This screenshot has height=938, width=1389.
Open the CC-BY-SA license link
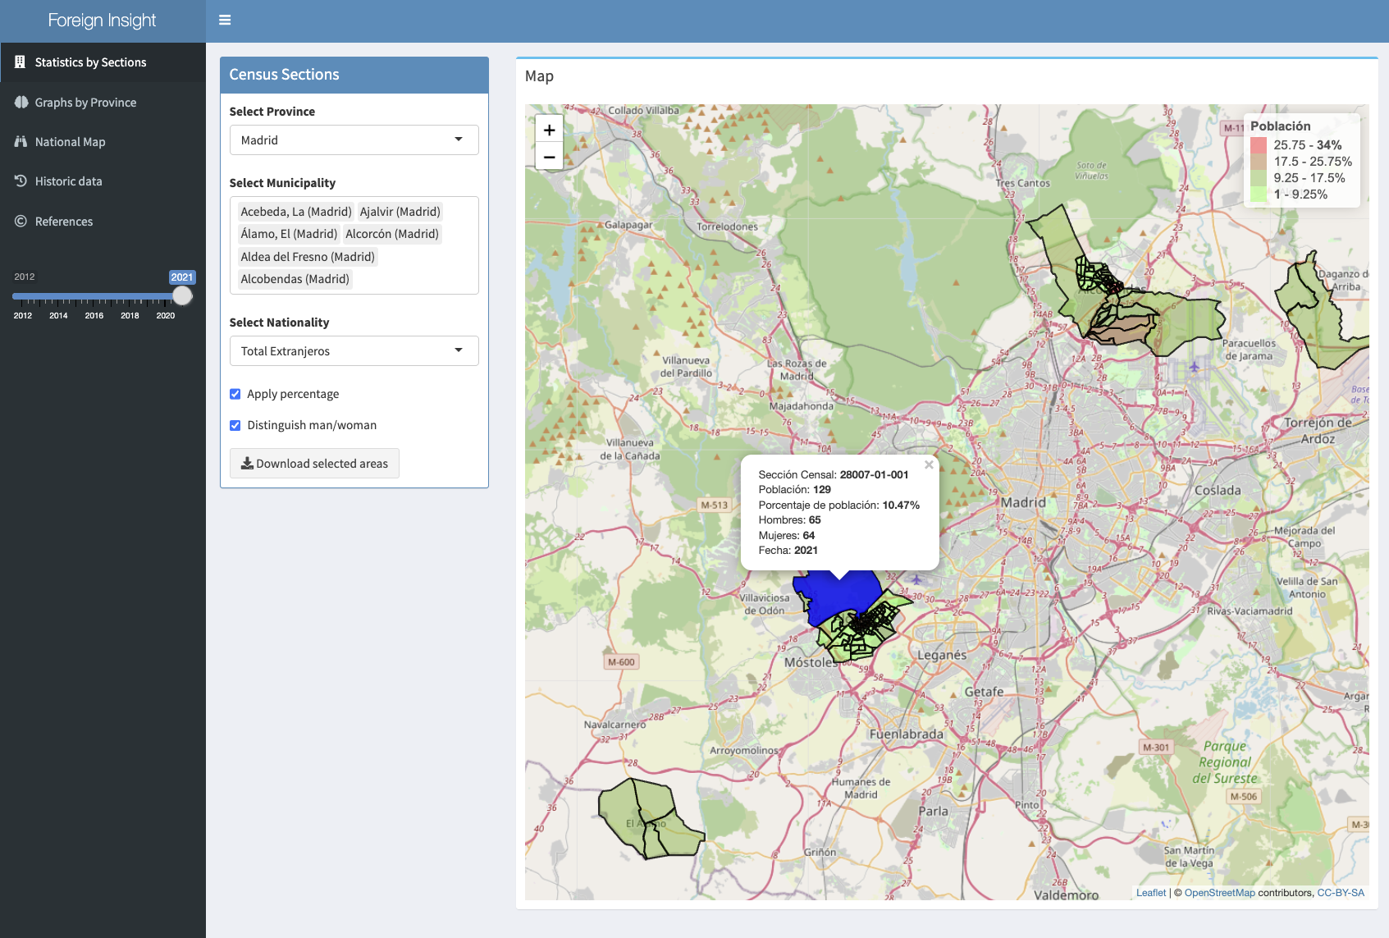coord(1341,893)
